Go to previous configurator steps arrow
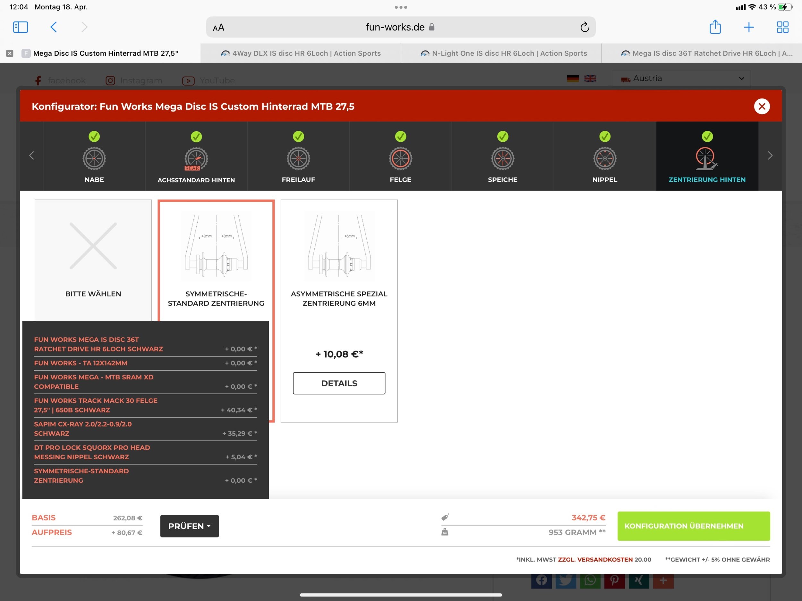Viewport: 802px width, 601px height. pos(31,156)
